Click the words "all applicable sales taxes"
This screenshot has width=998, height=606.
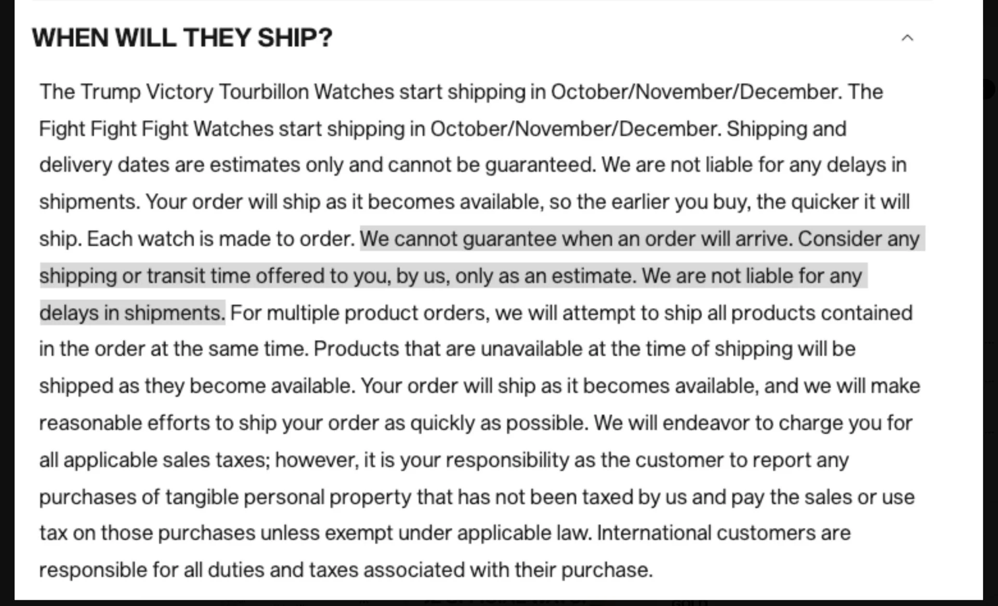click(154, 460)
